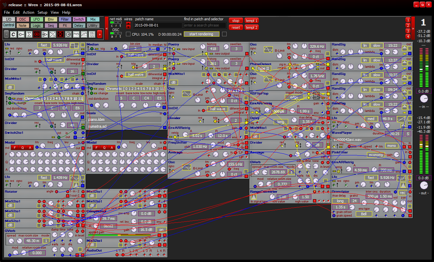Screen dimensions: 434x262
Task: Open RSFlipFlop 'edge' trigger mode selector
Action: point(294,97)
